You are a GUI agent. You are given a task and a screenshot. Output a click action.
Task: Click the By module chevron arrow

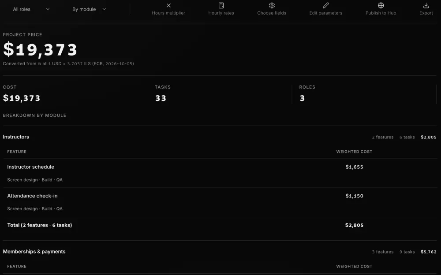(104, 9)
